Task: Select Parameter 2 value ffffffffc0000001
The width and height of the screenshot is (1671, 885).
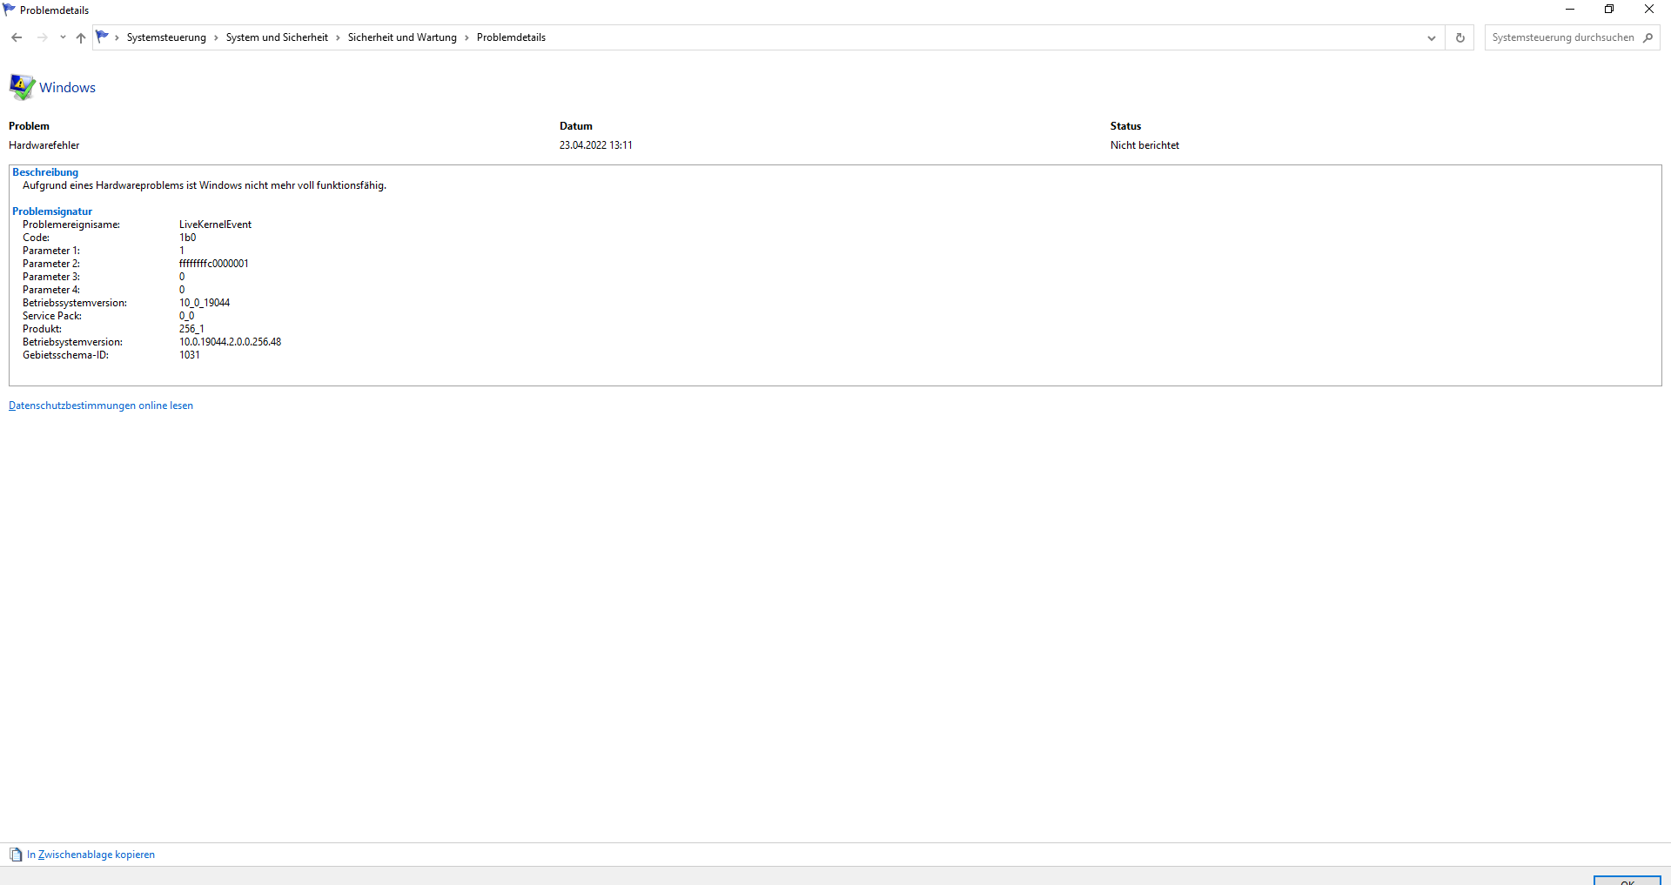Action: click(214, 264)
